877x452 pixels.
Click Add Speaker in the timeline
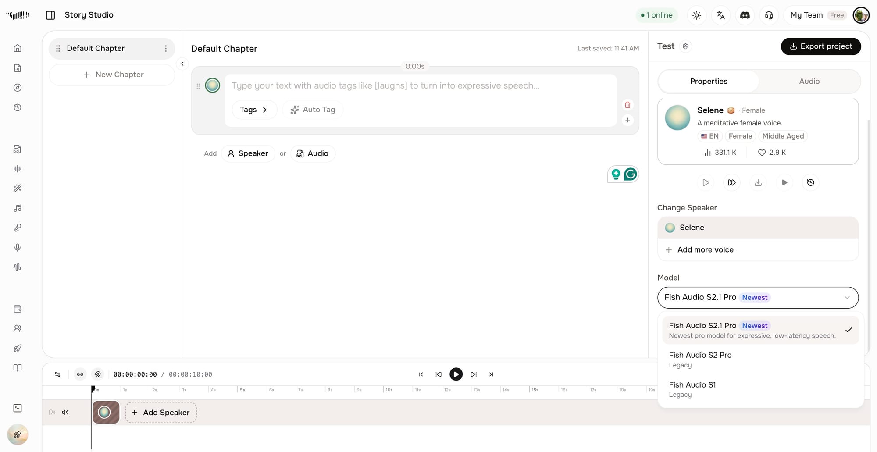161,413
